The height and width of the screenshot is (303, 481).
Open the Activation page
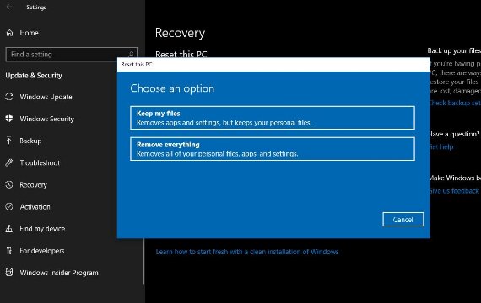coord(35,207)
